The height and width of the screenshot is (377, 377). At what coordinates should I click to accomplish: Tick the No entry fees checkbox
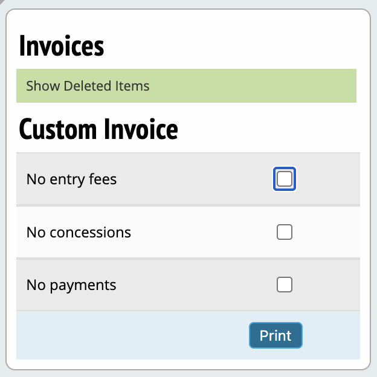(284, 179)
